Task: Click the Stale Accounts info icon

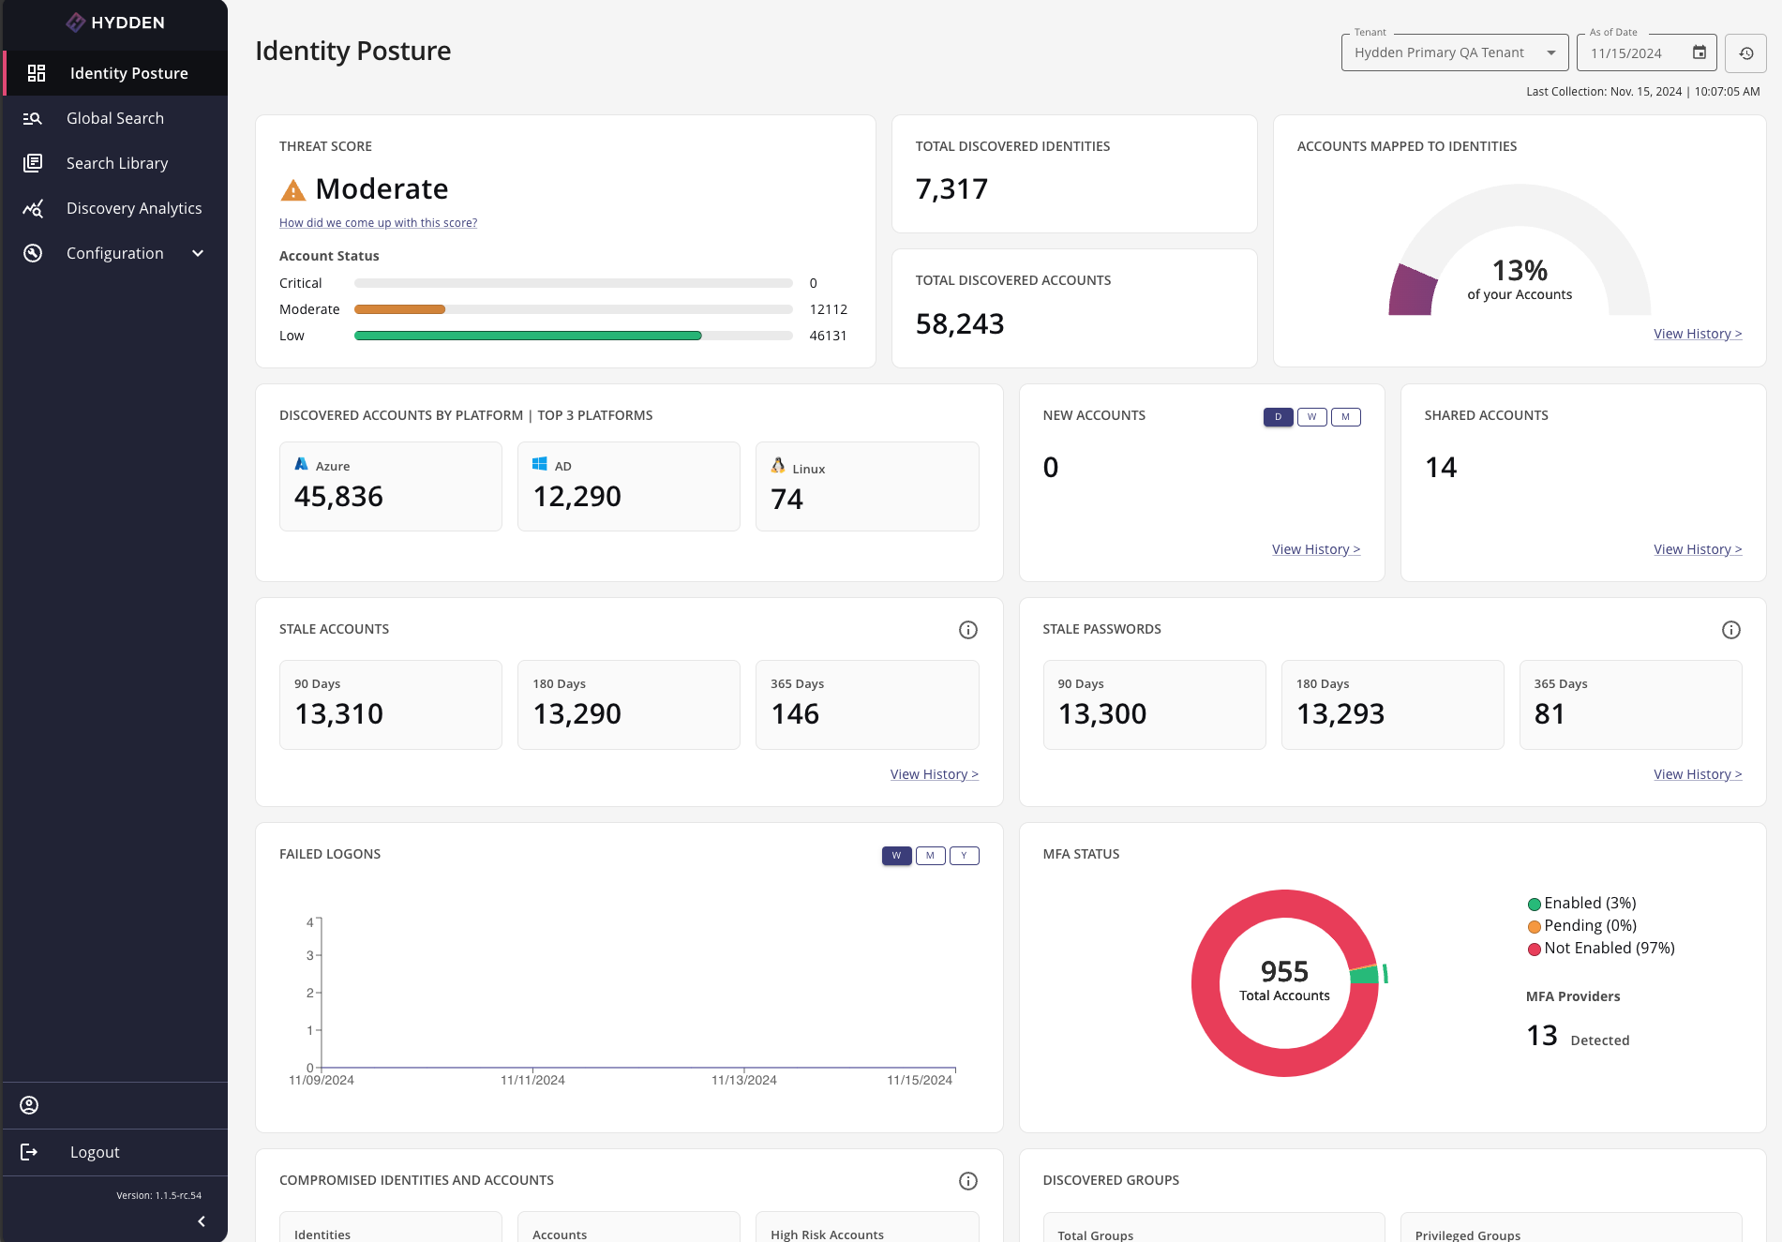Action: pyautogui.click(x=968, y=630)
